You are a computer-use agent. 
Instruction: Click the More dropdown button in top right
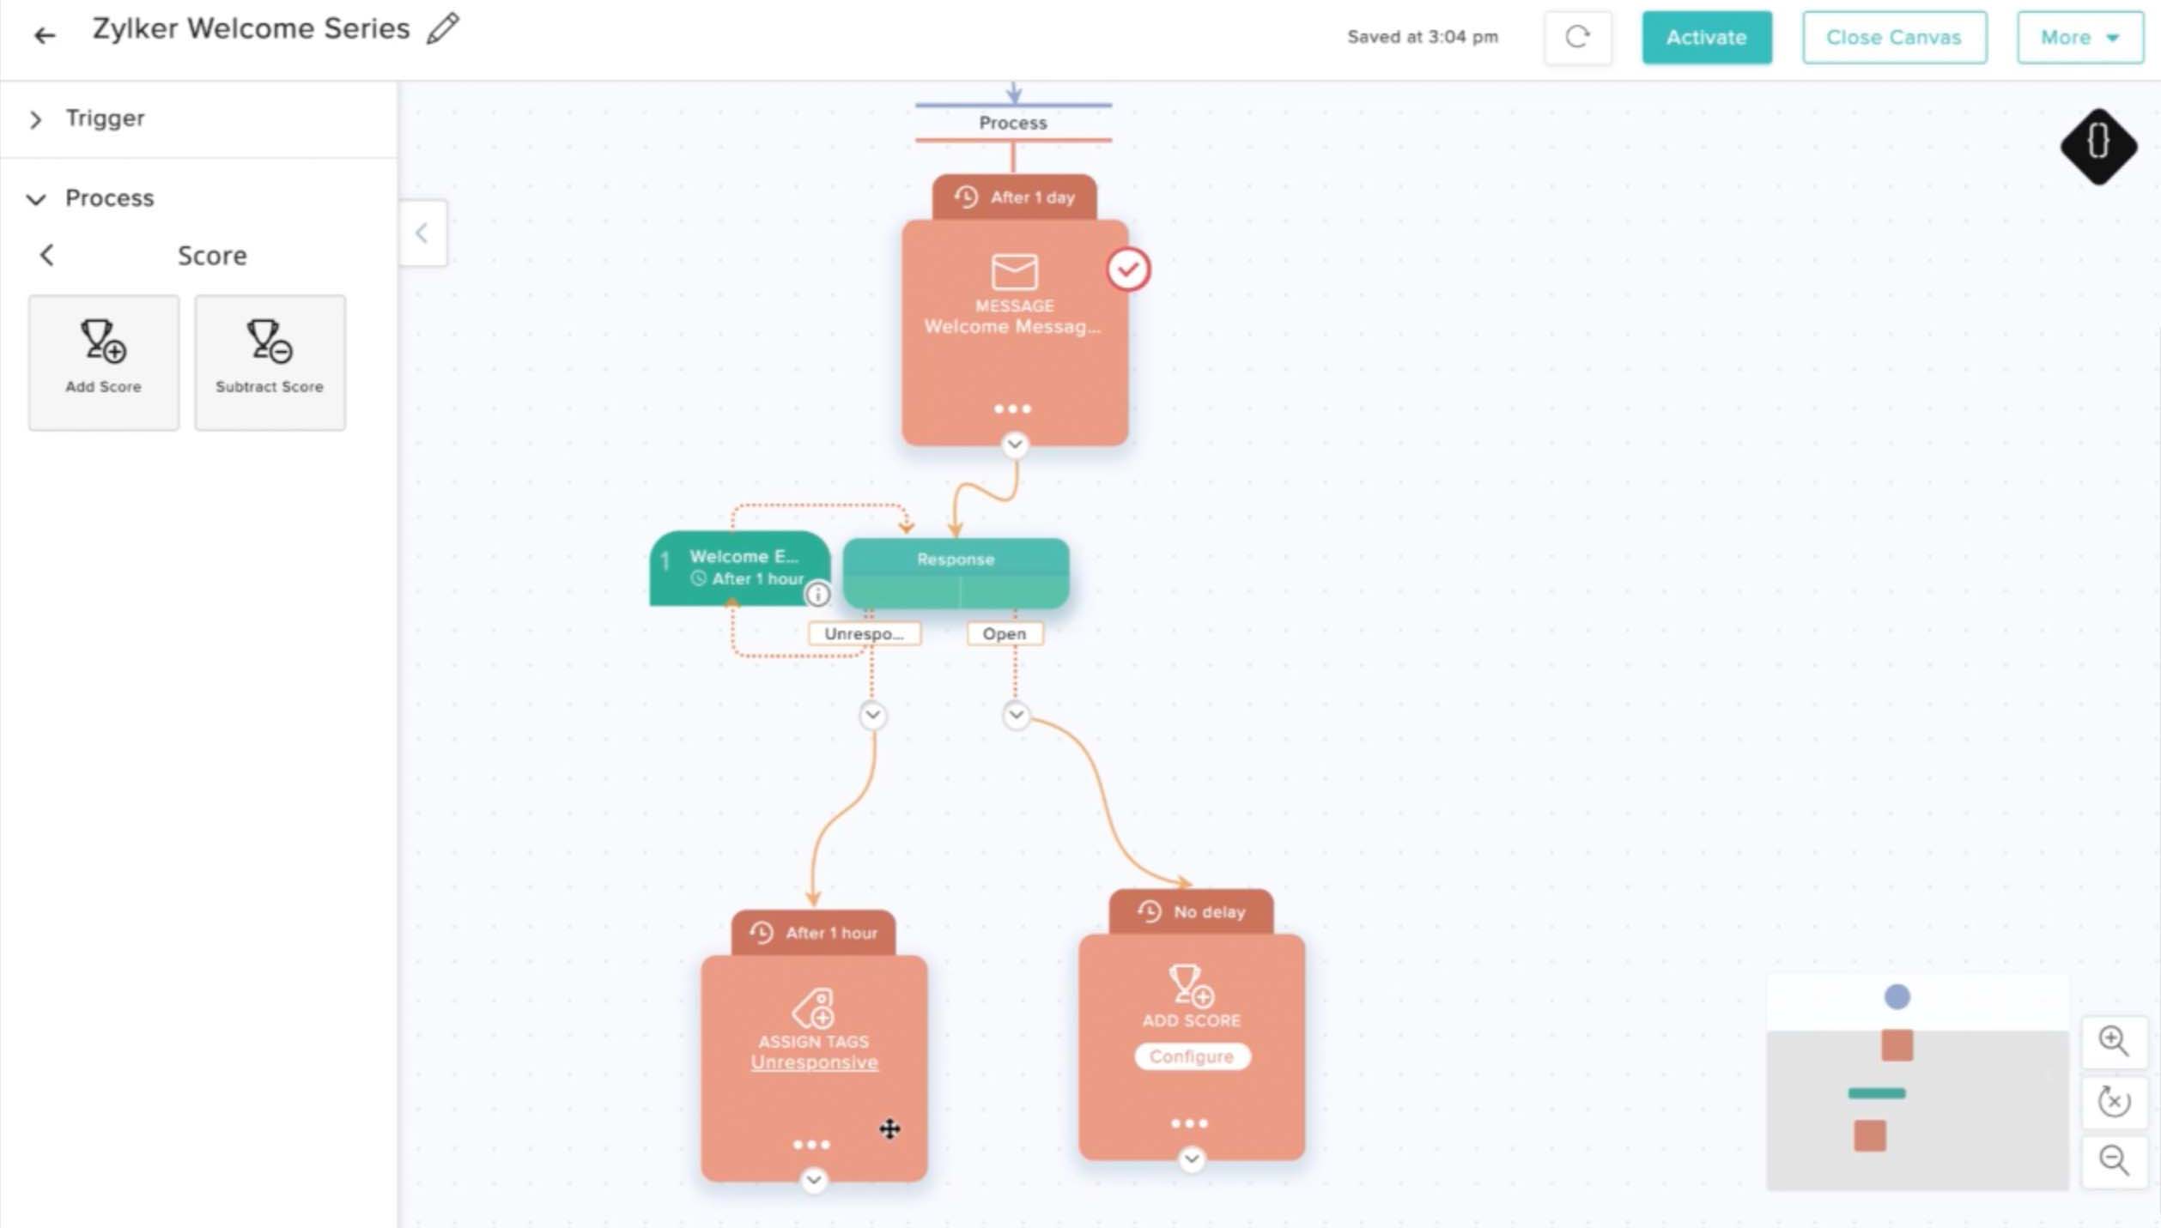point(2079,37)
